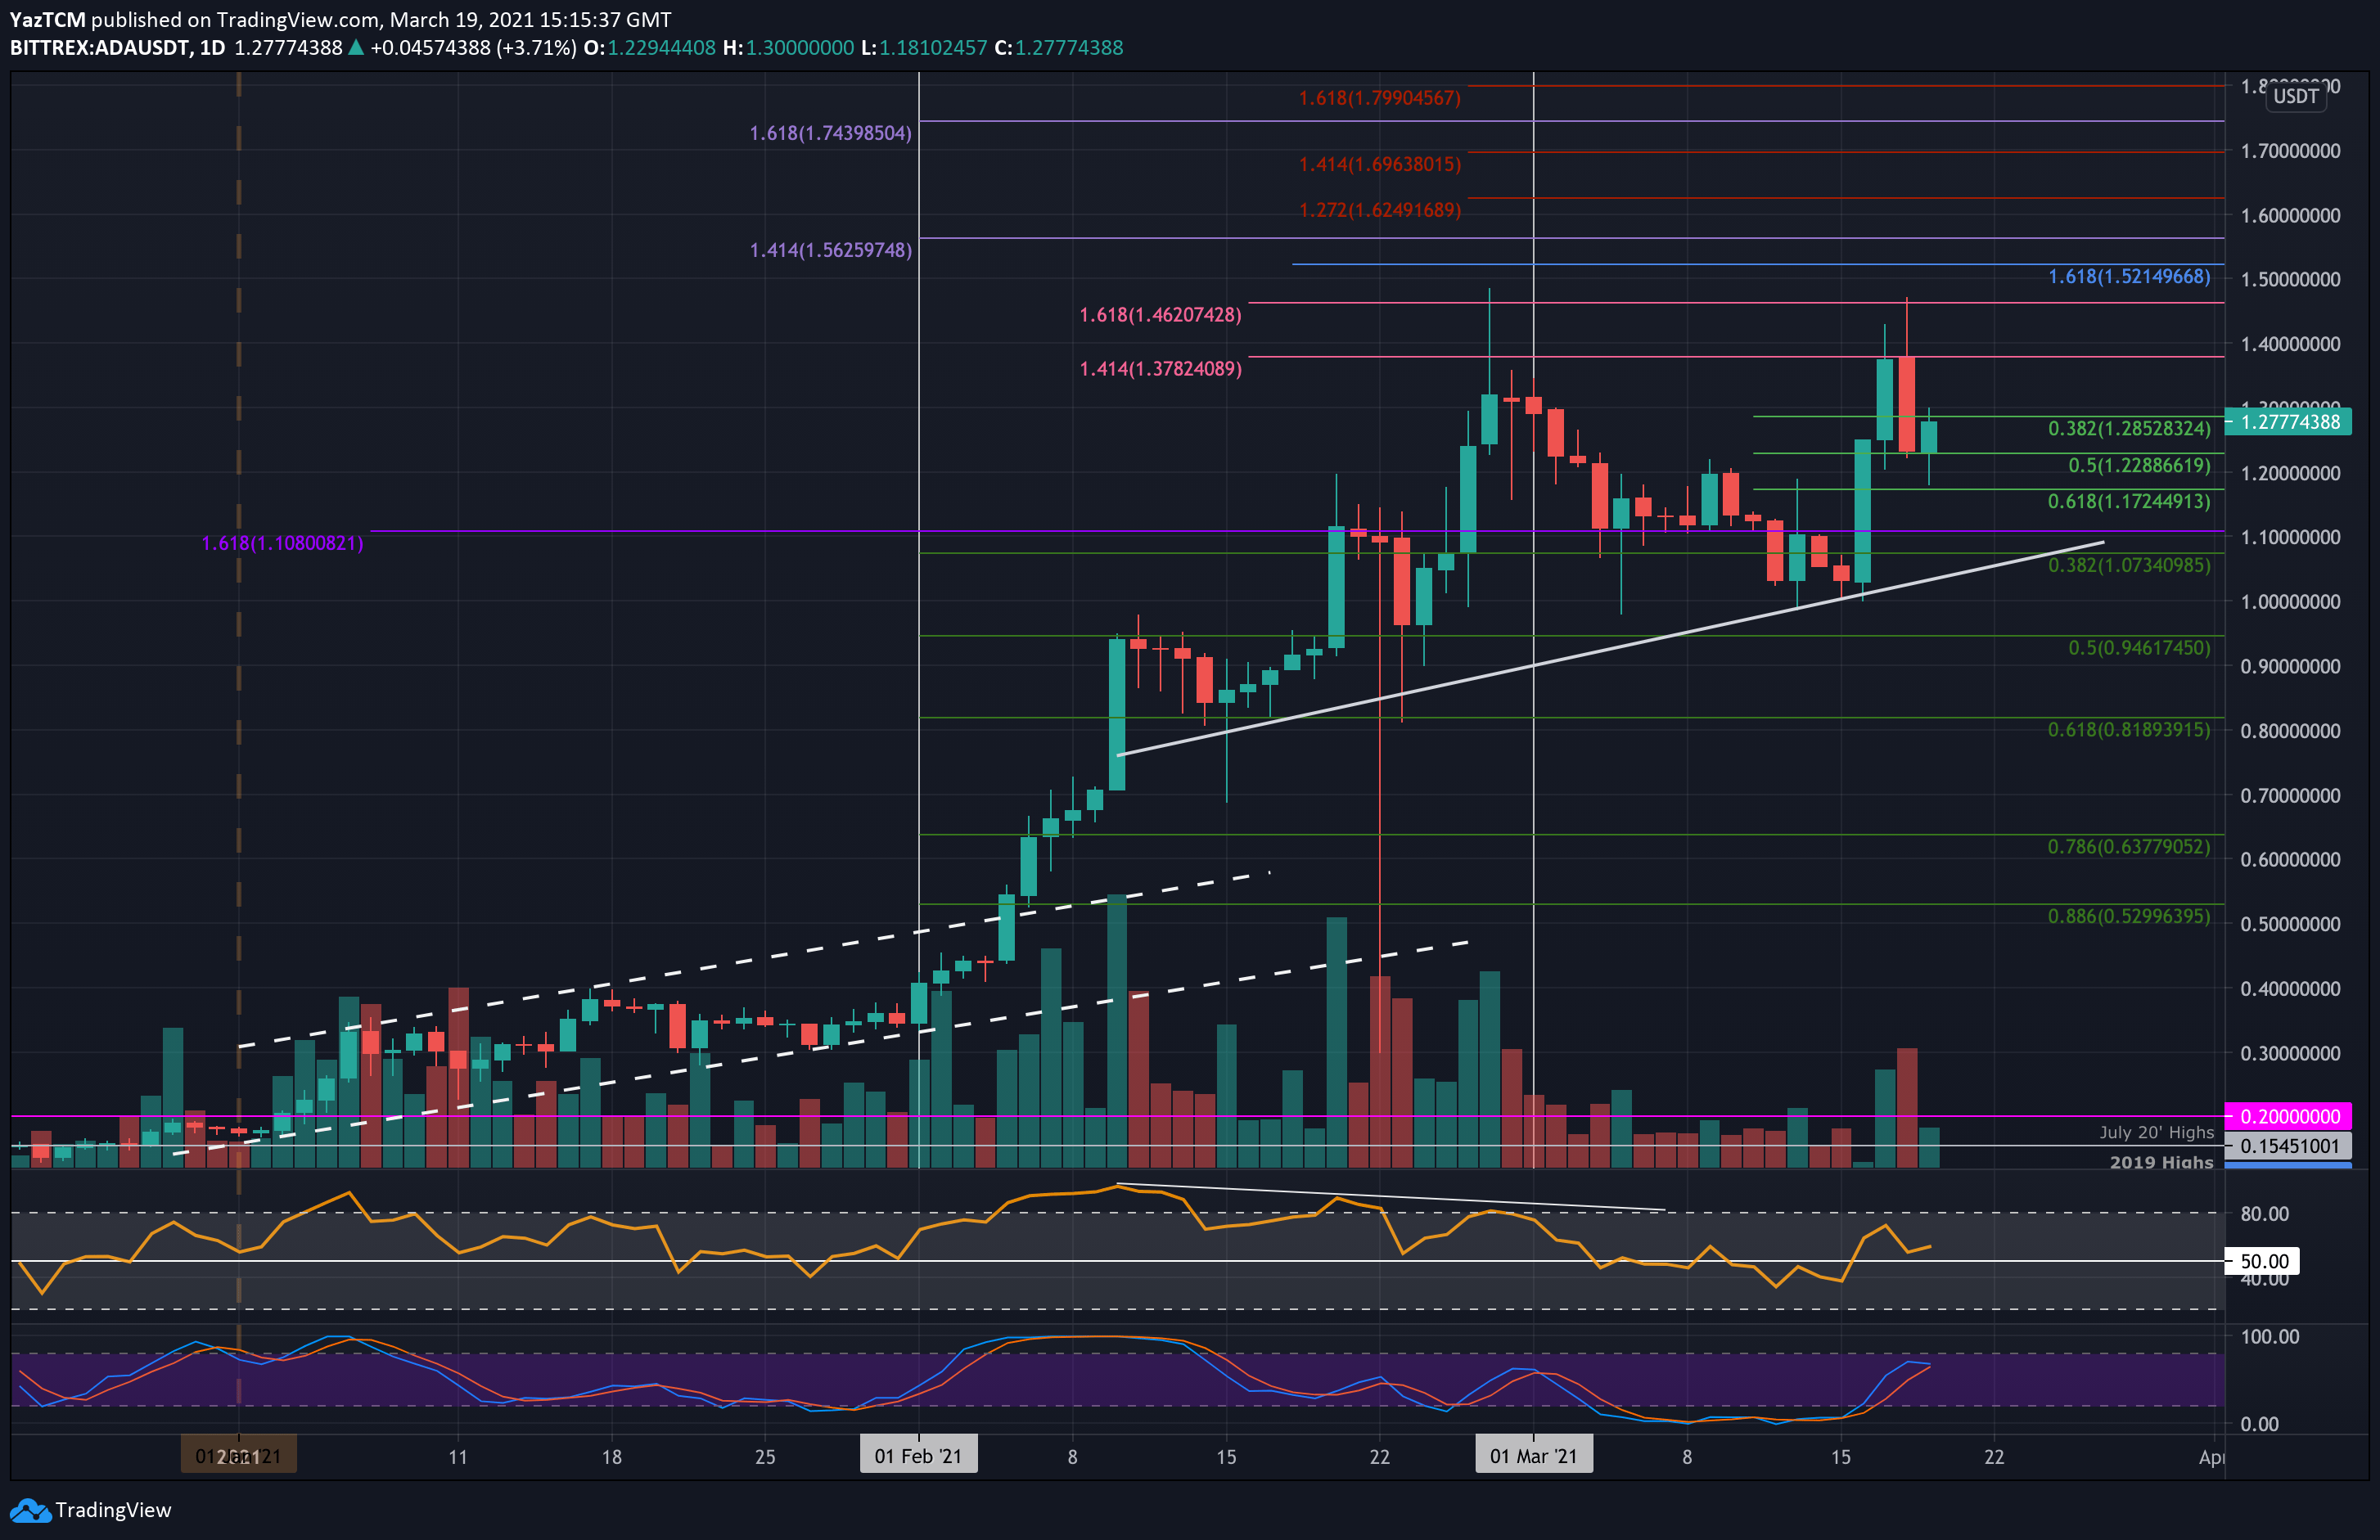Click green Fibonacci label 0.382(1.07340985)
This screenshot has height=1540, width=2380.
2129,565
